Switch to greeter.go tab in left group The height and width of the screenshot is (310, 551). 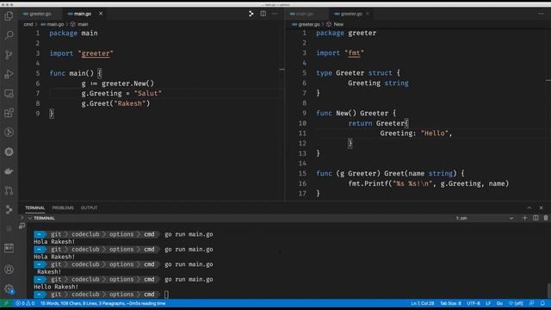pos(40,14)
